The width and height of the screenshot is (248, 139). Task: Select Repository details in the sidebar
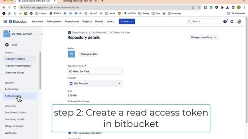click(19, 59)
